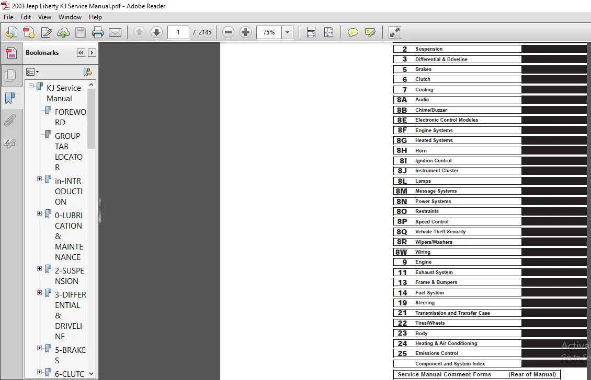The height and width of the screenshot is (380, 591).
Task: Click the bookmarks panel scrollbar thumb
Action: 91,119
